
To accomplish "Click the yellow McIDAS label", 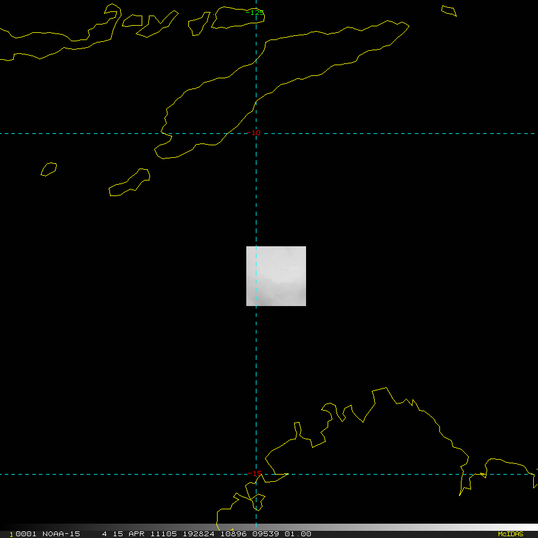I will click(x=510, y=534).
